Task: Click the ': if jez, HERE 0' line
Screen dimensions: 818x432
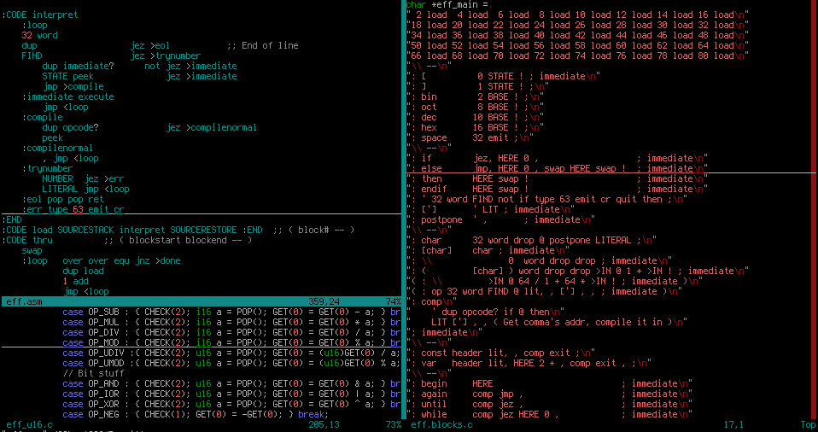Action: pyautogui.click(x=558, y=158)
